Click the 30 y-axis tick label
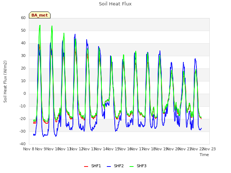The image size is (231, 173). (23, 56)
